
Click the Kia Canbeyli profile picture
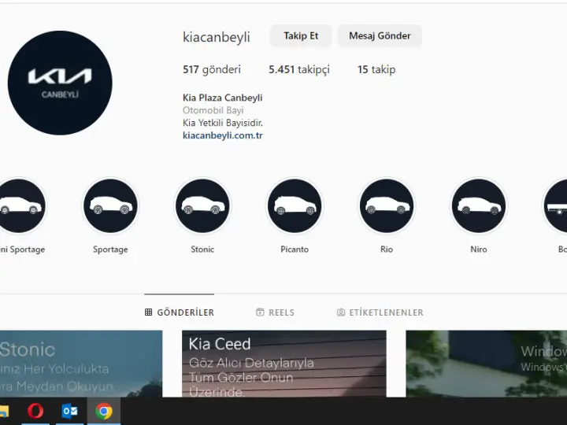click(x=60, y=83)
